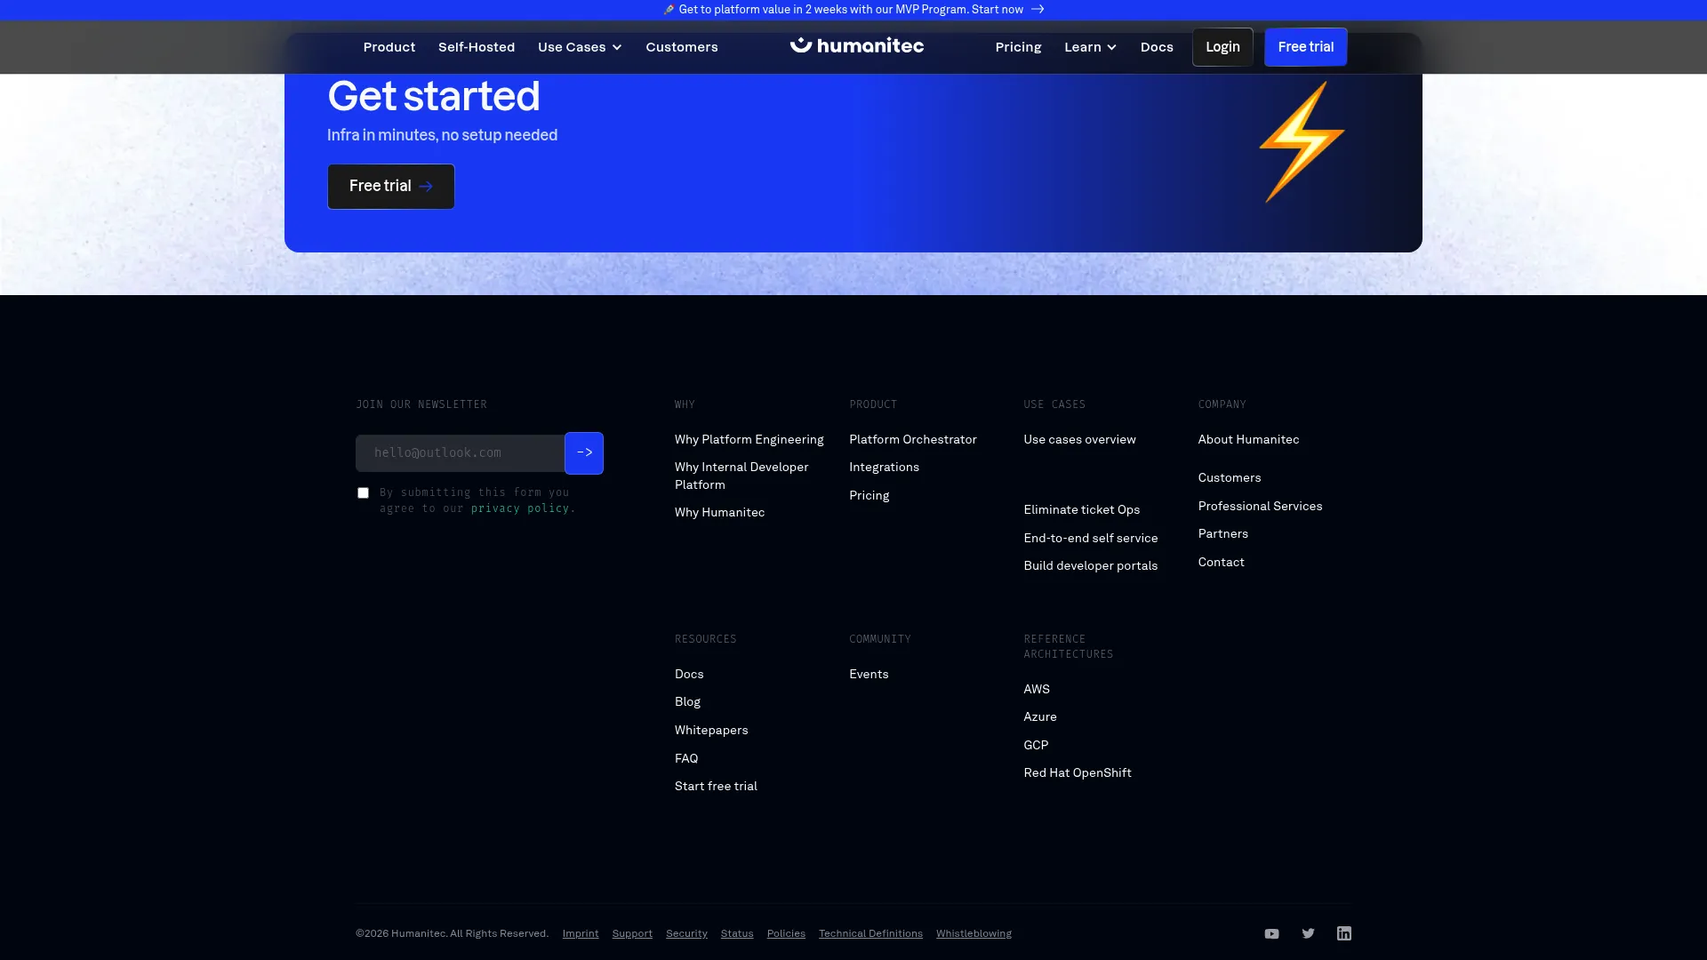The height and width of the screenshot is (960, 1707).
Task: Open Docs in the top navigation
Action: pos(1157,47)
